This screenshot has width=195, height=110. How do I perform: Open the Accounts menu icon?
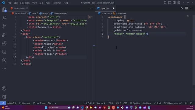point(4,88)
